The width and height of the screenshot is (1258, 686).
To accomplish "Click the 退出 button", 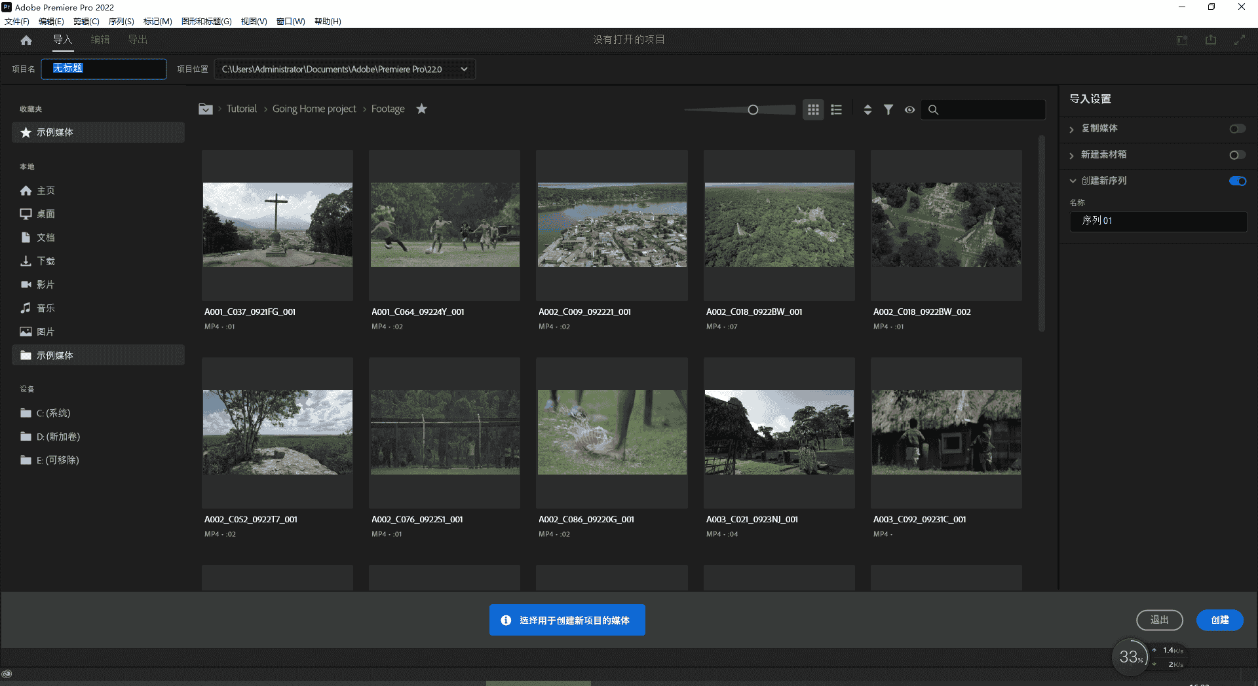I will pyautogui.click(x=1159, y=620).
